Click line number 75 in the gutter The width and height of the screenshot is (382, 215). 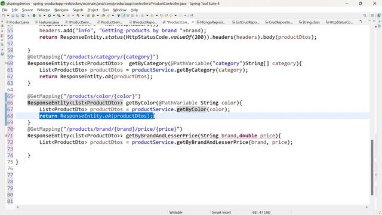click(x=10, y=162)
